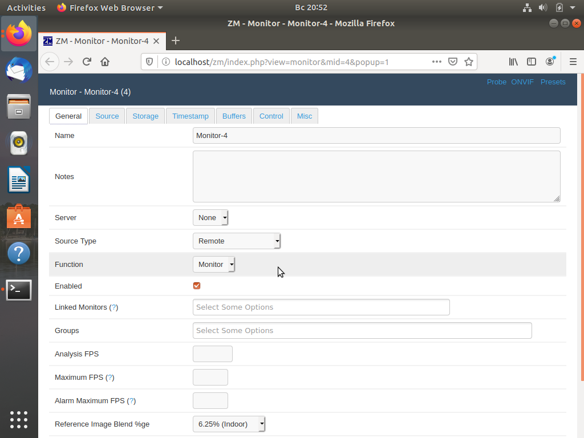Open Reference Image Blend %ge dropdown
This screenshot has height=438, width=584.
point(229,424)
